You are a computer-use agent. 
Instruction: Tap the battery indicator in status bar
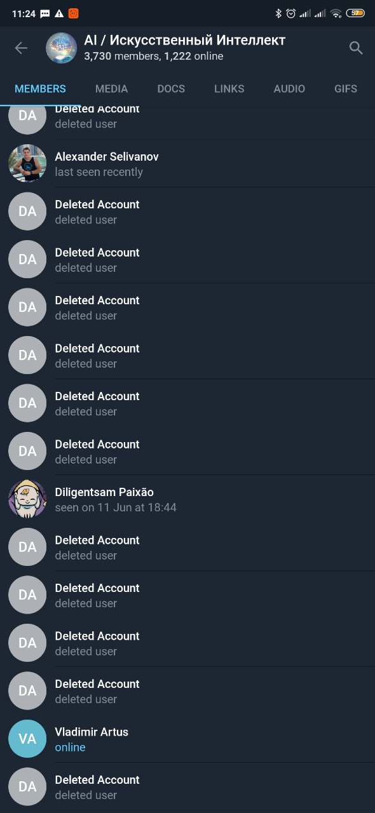355,13
